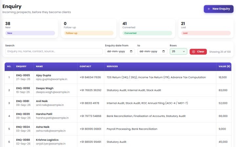
Task: Click phone number +91 88313 41178
Action: pos(89,103)
